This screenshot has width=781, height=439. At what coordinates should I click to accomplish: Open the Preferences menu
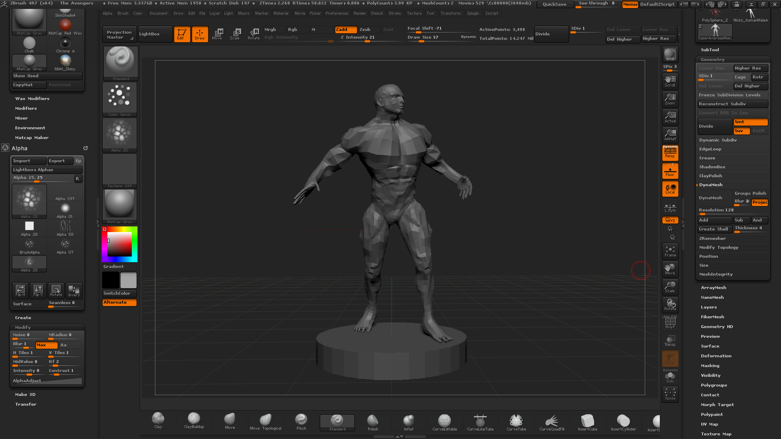[337, 13]
